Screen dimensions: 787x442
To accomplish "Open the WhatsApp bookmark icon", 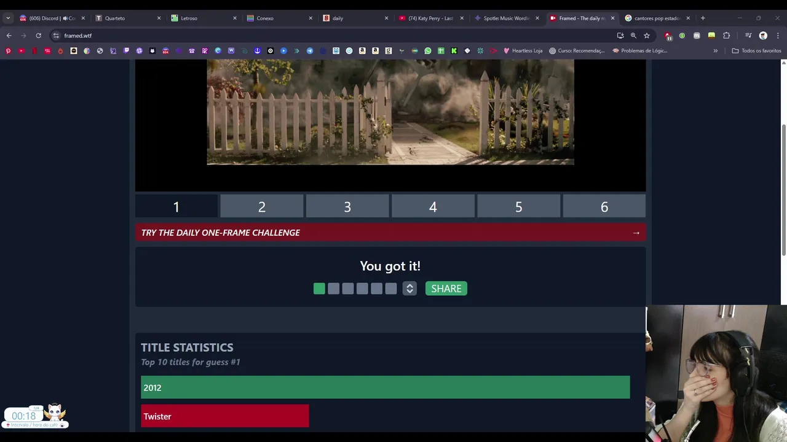I will pos(428,51).
